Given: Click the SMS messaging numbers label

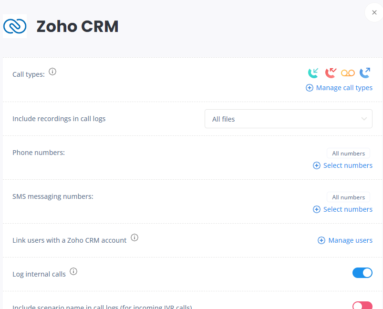Looking at the screenshot, I should [x=53, y=196].
